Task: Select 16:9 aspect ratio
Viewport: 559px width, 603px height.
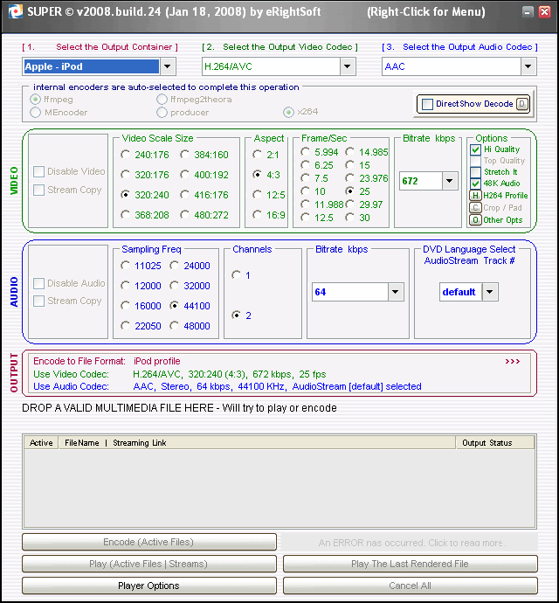Action: pos(258,214)
